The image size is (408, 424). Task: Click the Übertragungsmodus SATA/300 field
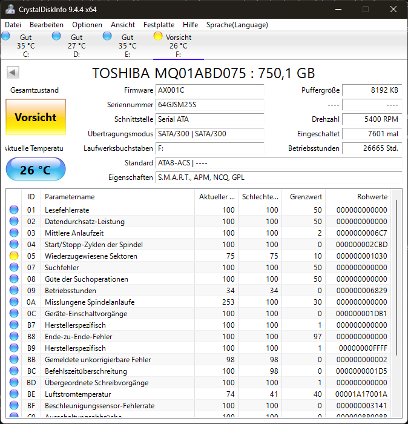(209, 134)
